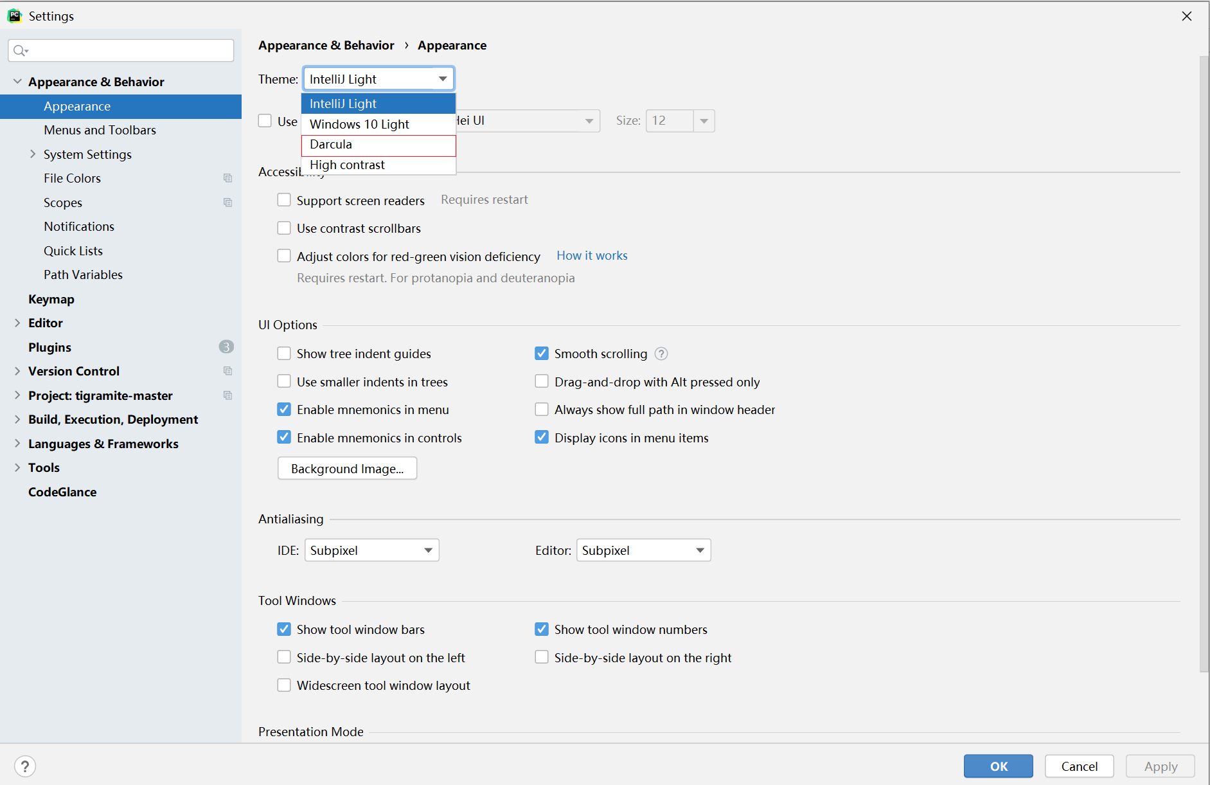
Task: Click the OK button
Action: pyautogui.click(x=999, y=766)
